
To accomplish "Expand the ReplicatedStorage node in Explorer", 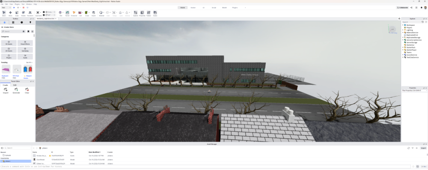I will [403, 37].
